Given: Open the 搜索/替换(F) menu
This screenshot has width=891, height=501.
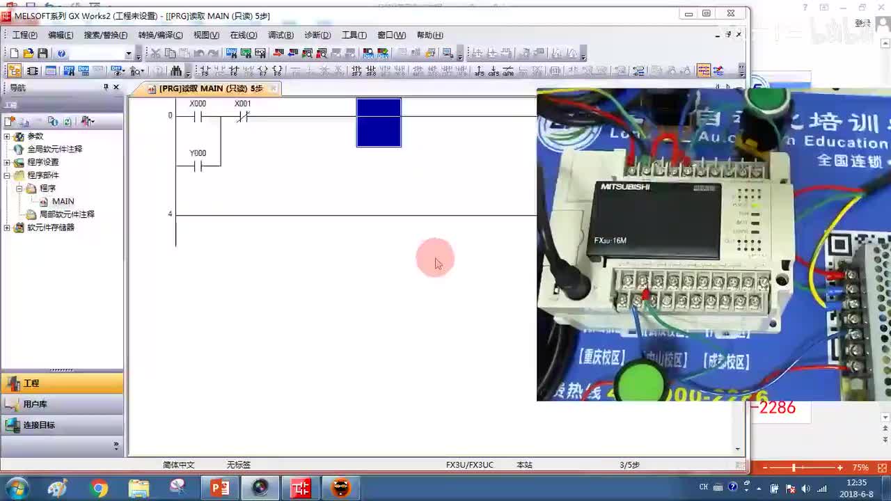Looking at the screenshot, I should (x=106, y=35).
